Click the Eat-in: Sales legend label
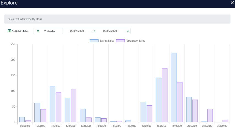Image resolution: width=235 pixels, height=132 pixels. tap(107, 41)
